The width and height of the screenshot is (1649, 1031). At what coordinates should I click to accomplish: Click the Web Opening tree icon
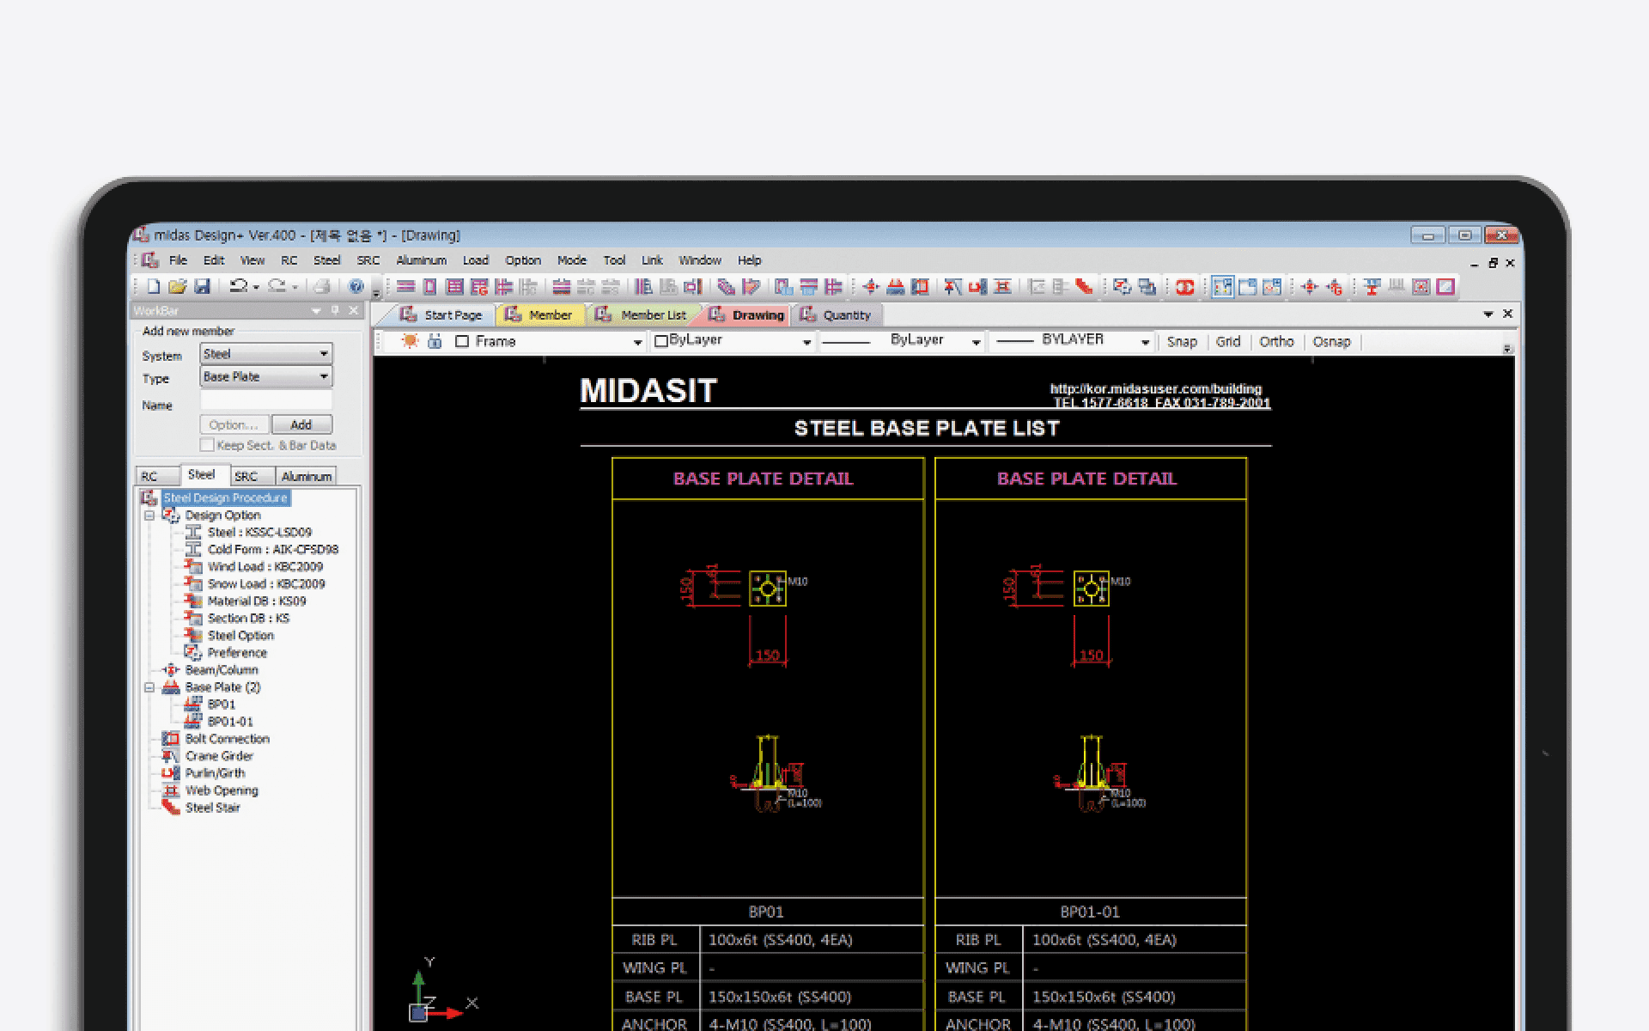coord(171,790)
